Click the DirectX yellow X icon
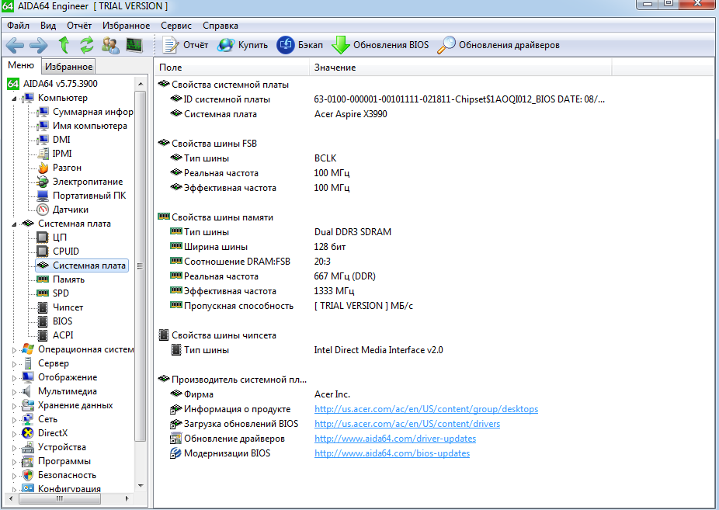719x510 pixels. pos(28,433)
